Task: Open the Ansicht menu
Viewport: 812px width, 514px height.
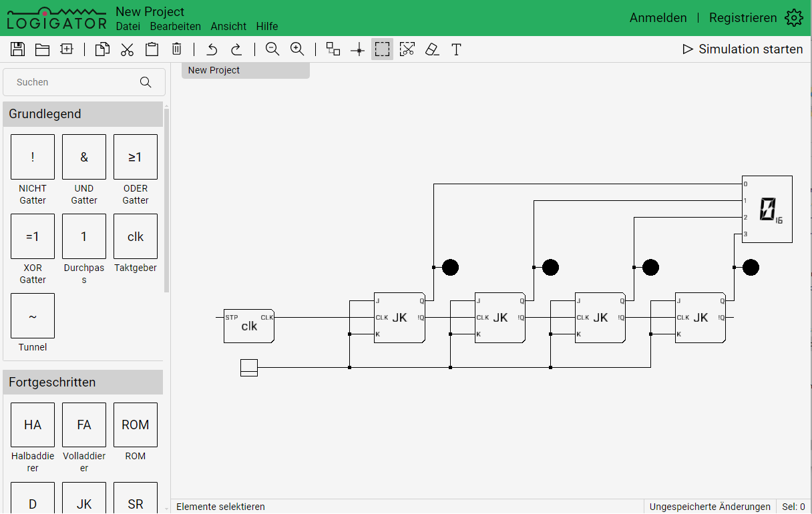Action: [229, 27]
